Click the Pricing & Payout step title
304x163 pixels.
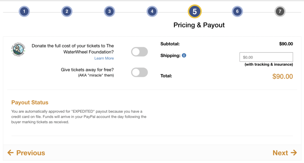(199, 25)
